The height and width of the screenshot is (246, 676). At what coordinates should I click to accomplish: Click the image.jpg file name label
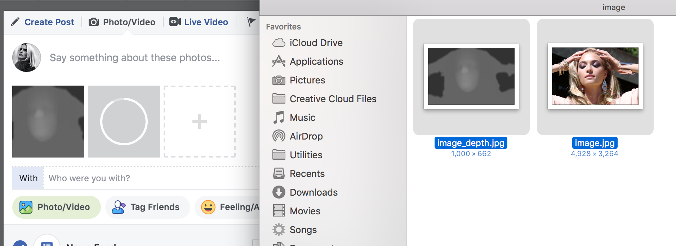[x=595, y=143]
